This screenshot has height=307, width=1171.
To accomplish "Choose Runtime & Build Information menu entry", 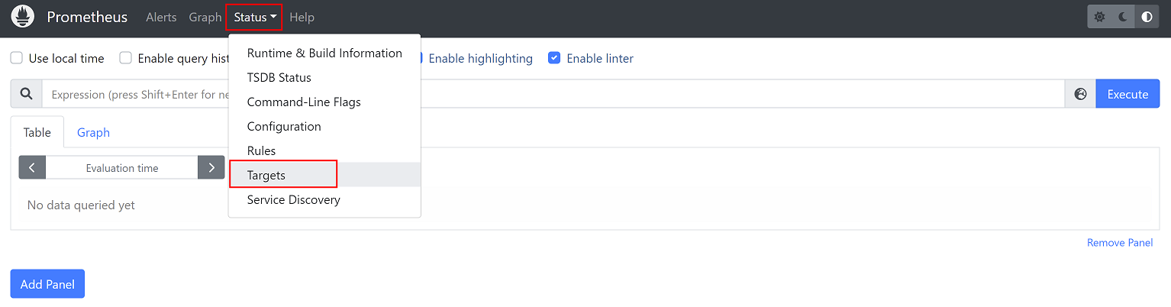I will (324, 53).
